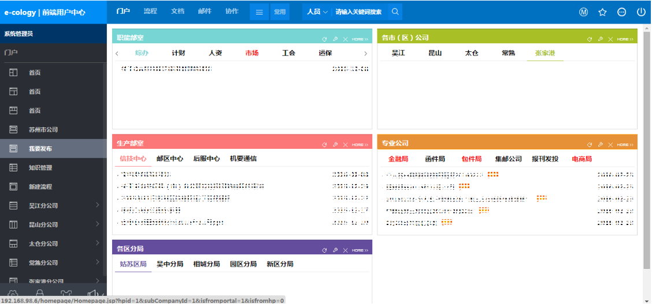
Task: Focus the keyword search input field
Action: click(360, 12)
